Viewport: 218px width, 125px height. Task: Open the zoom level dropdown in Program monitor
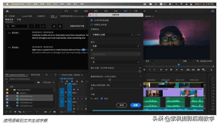click(151, 61)
